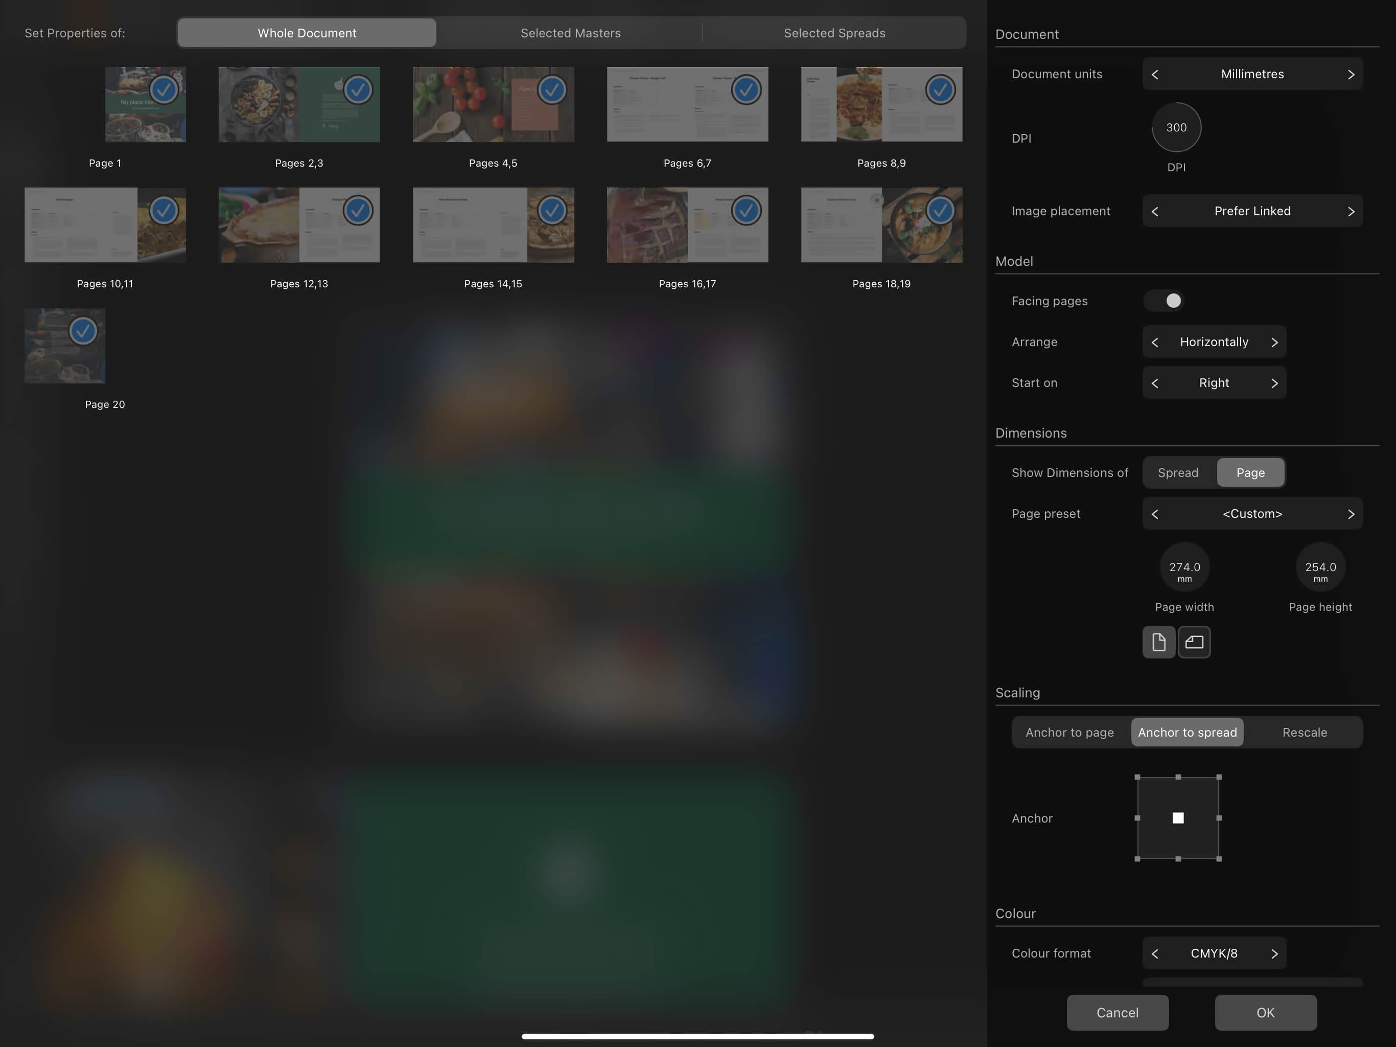This screenshot has height=1047, width=1396.
Task: Click the portrait page orientation icon
Action: tap(1158, 642)
